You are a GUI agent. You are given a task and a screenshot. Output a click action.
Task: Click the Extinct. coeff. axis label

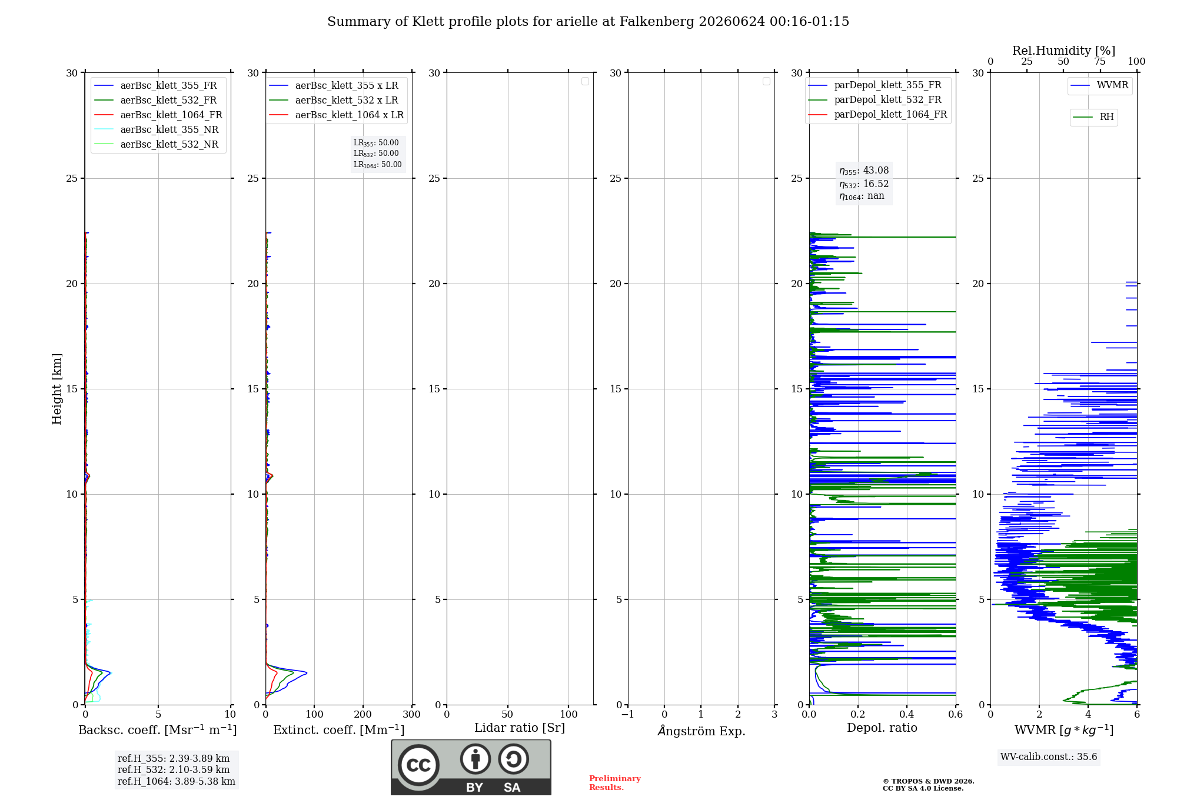click(x=339, y=730)
